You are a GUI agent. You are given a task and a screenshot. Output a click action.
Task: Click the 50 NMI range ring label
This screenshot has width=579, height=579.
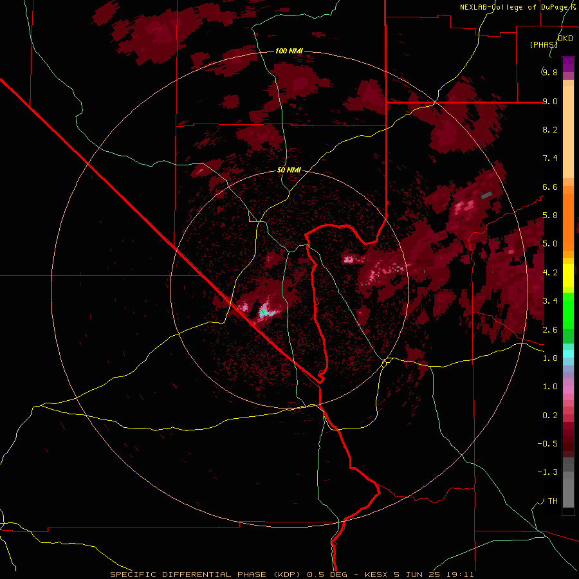coord(289,170)
